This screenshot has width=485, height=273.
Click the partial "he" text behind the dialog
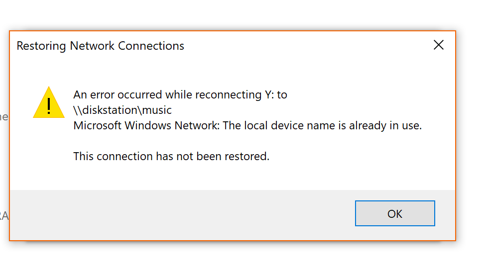[x=4, y=117]
